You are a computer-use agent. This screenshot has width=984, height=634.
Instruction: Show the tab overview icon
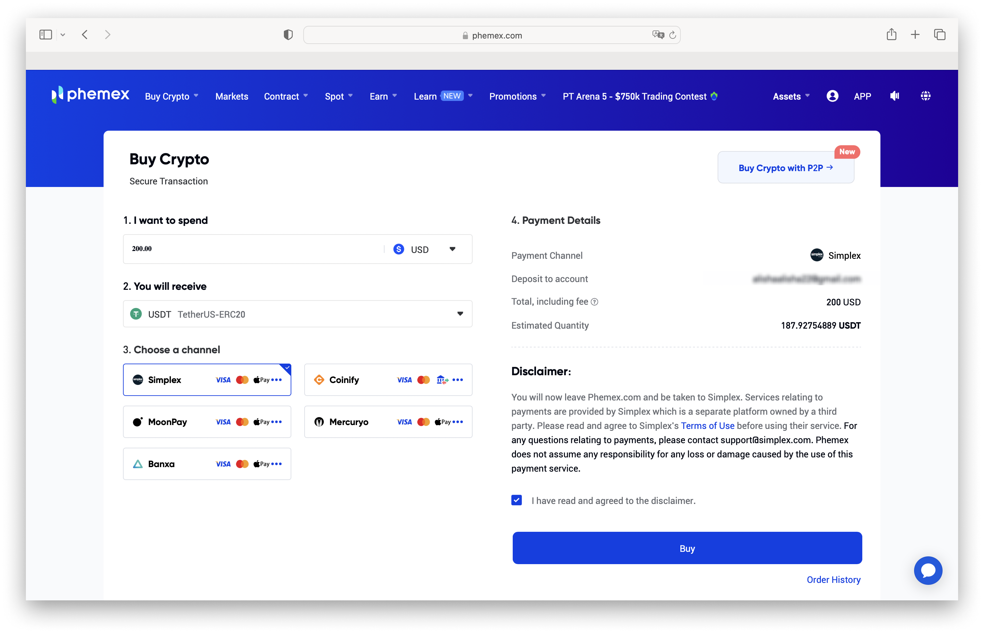(940, 35)
